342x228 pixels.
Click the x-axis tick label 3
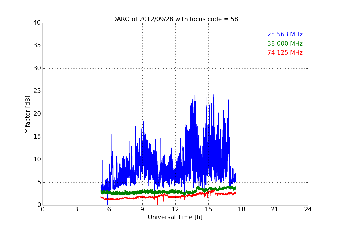pos(76,209)
